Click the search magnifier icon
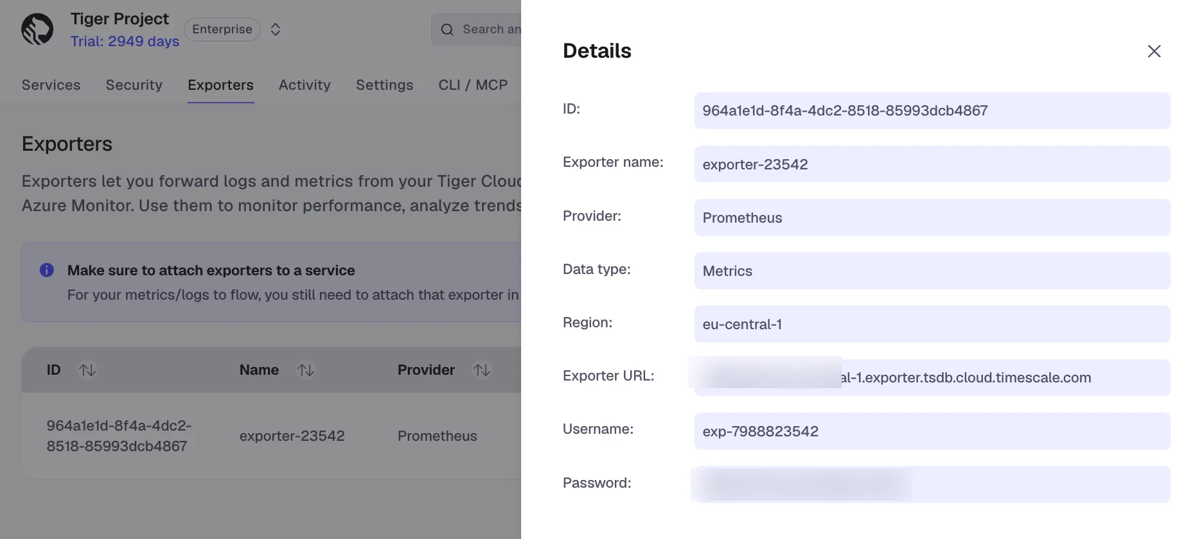This screenshot has height=539, width=1204. pos(447,30)
